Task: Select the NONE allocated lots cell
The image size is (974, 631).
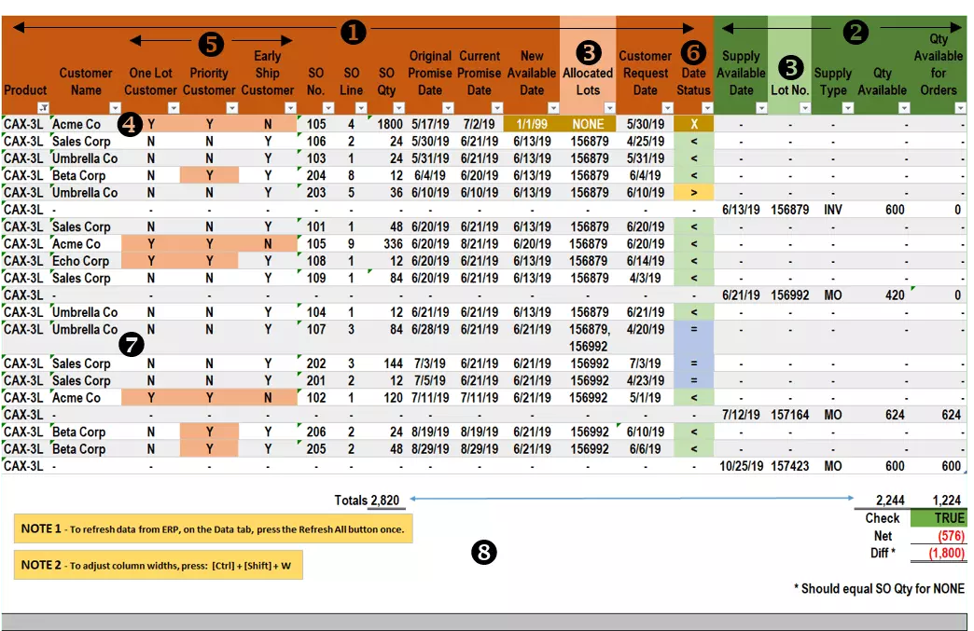Action: 588,124
